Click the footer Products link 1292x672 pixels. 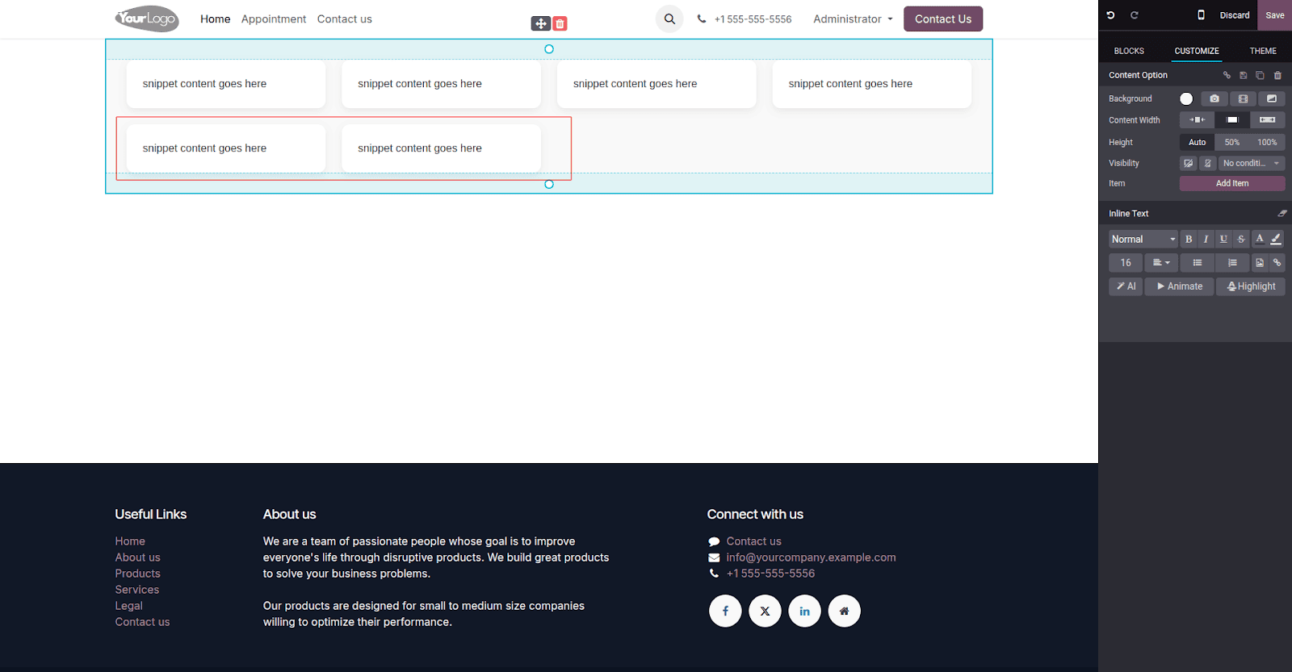click(137, 574)
